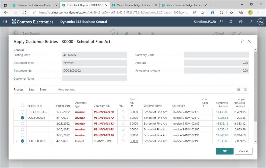
Task: Toggle Prepayment checkbox for PS-INV103170
Action: coord(123,112)
